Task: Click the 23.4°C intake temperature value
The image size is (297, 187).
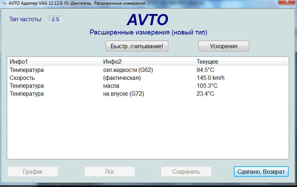Action: click(205, 94)
